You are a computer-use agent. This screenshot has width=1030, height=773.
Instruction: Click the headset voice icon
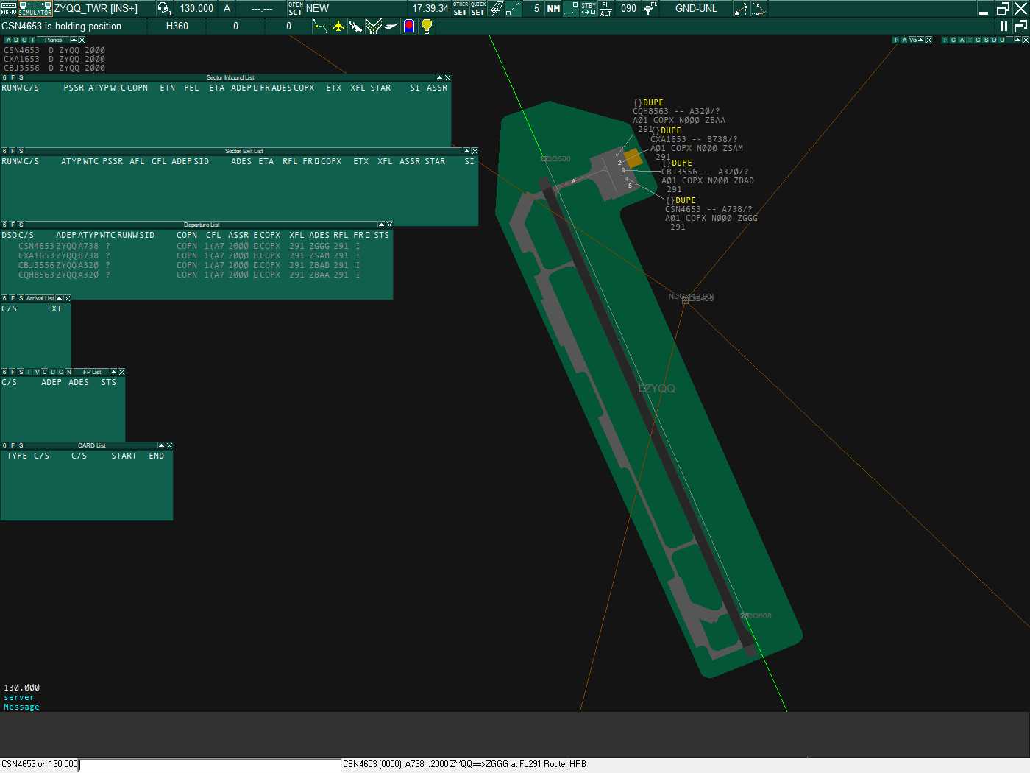coord(163,8)
